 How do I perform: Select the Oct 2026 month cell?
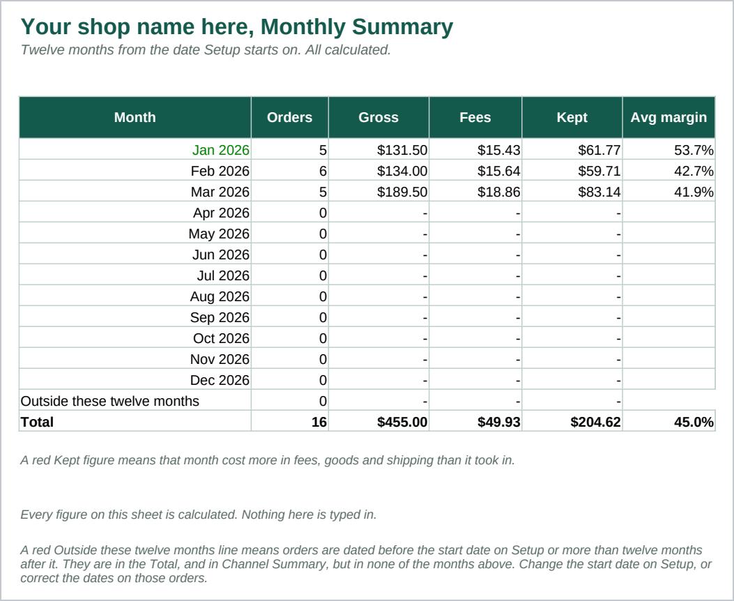[x=135, y=338]
